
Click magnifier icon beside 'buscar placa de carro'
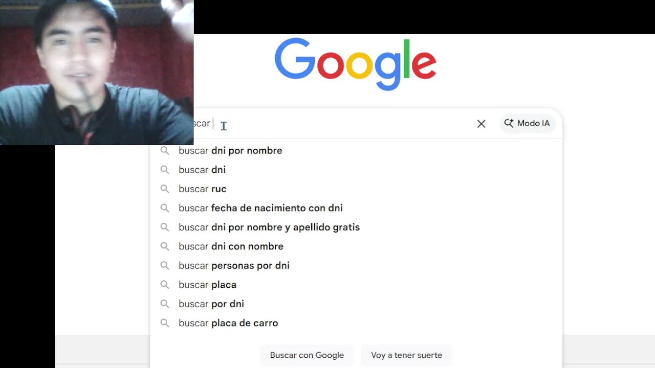click(165, 323)
